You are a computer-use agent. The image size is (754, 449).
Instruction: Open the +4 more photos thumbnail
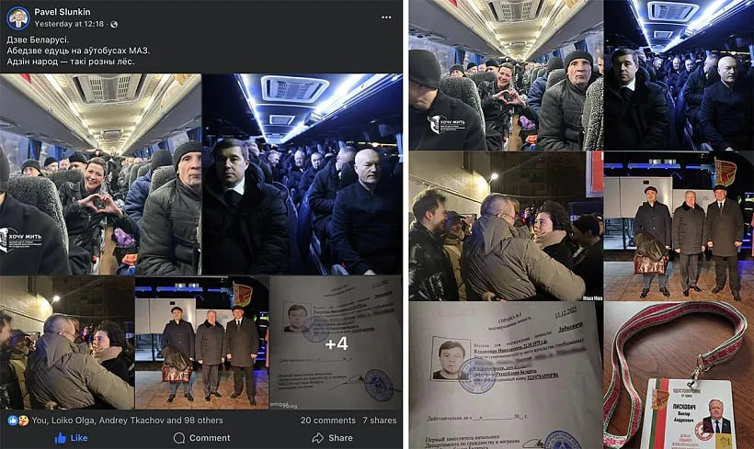(x=336, y=342)
